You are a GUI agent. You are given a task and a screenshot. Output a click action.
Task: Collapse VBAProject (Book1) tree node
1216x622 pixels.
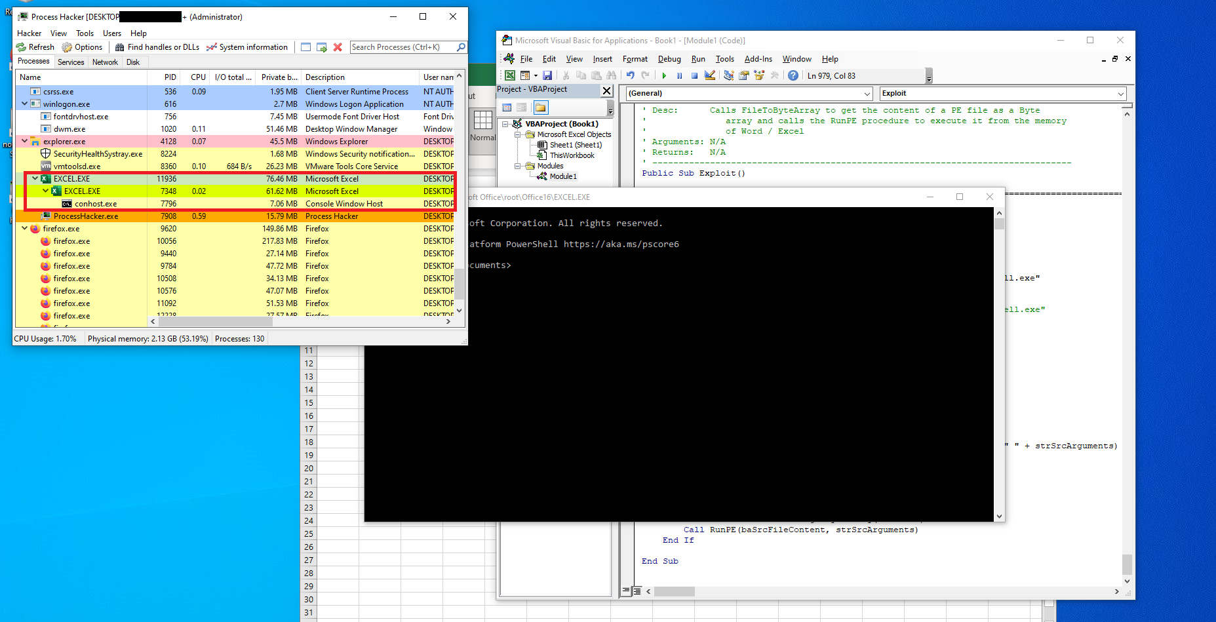tap(505, 124)
